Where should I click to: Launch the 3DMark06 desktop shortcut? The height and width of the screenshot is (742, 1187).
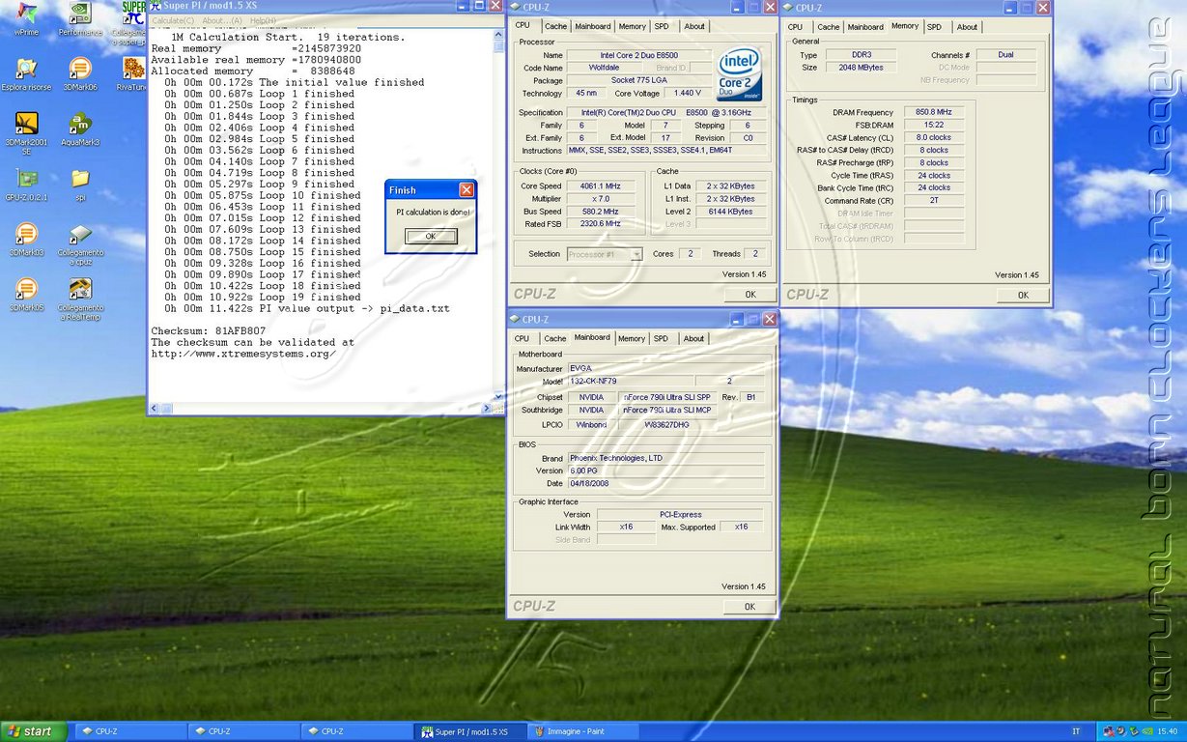[80, 74]
